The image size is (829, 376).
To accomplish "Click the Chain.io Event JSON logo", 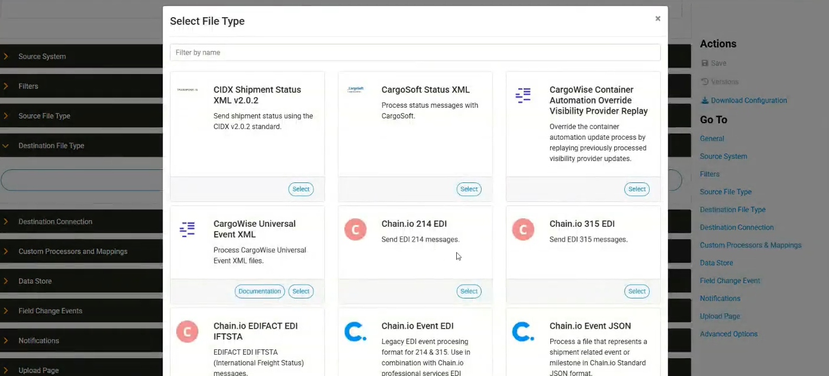I will [x=523, y=332].
